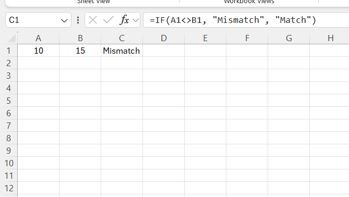The width and height of the screenshot is (349, 197).
Task: Click the formula bar text field
Action: point(246,20)
